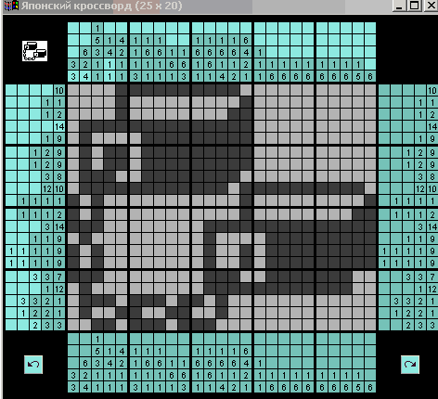The image size is (438, 399).
Task: Mark the left-panel row clue '12' beside '10'
Action: point(47,188)
